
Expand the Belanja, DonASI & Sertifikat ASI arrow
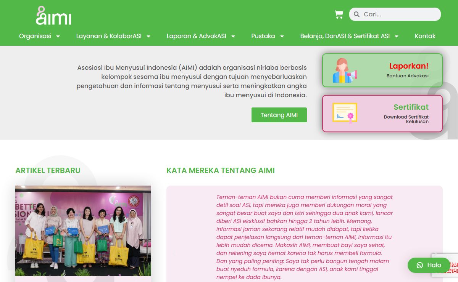(397, 37)
